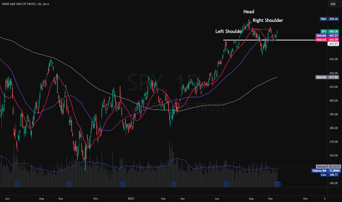Click the Aug label after Jun 2023 on time axis
342x202 pixels.
pyautogui.click(x=251, y=198)
